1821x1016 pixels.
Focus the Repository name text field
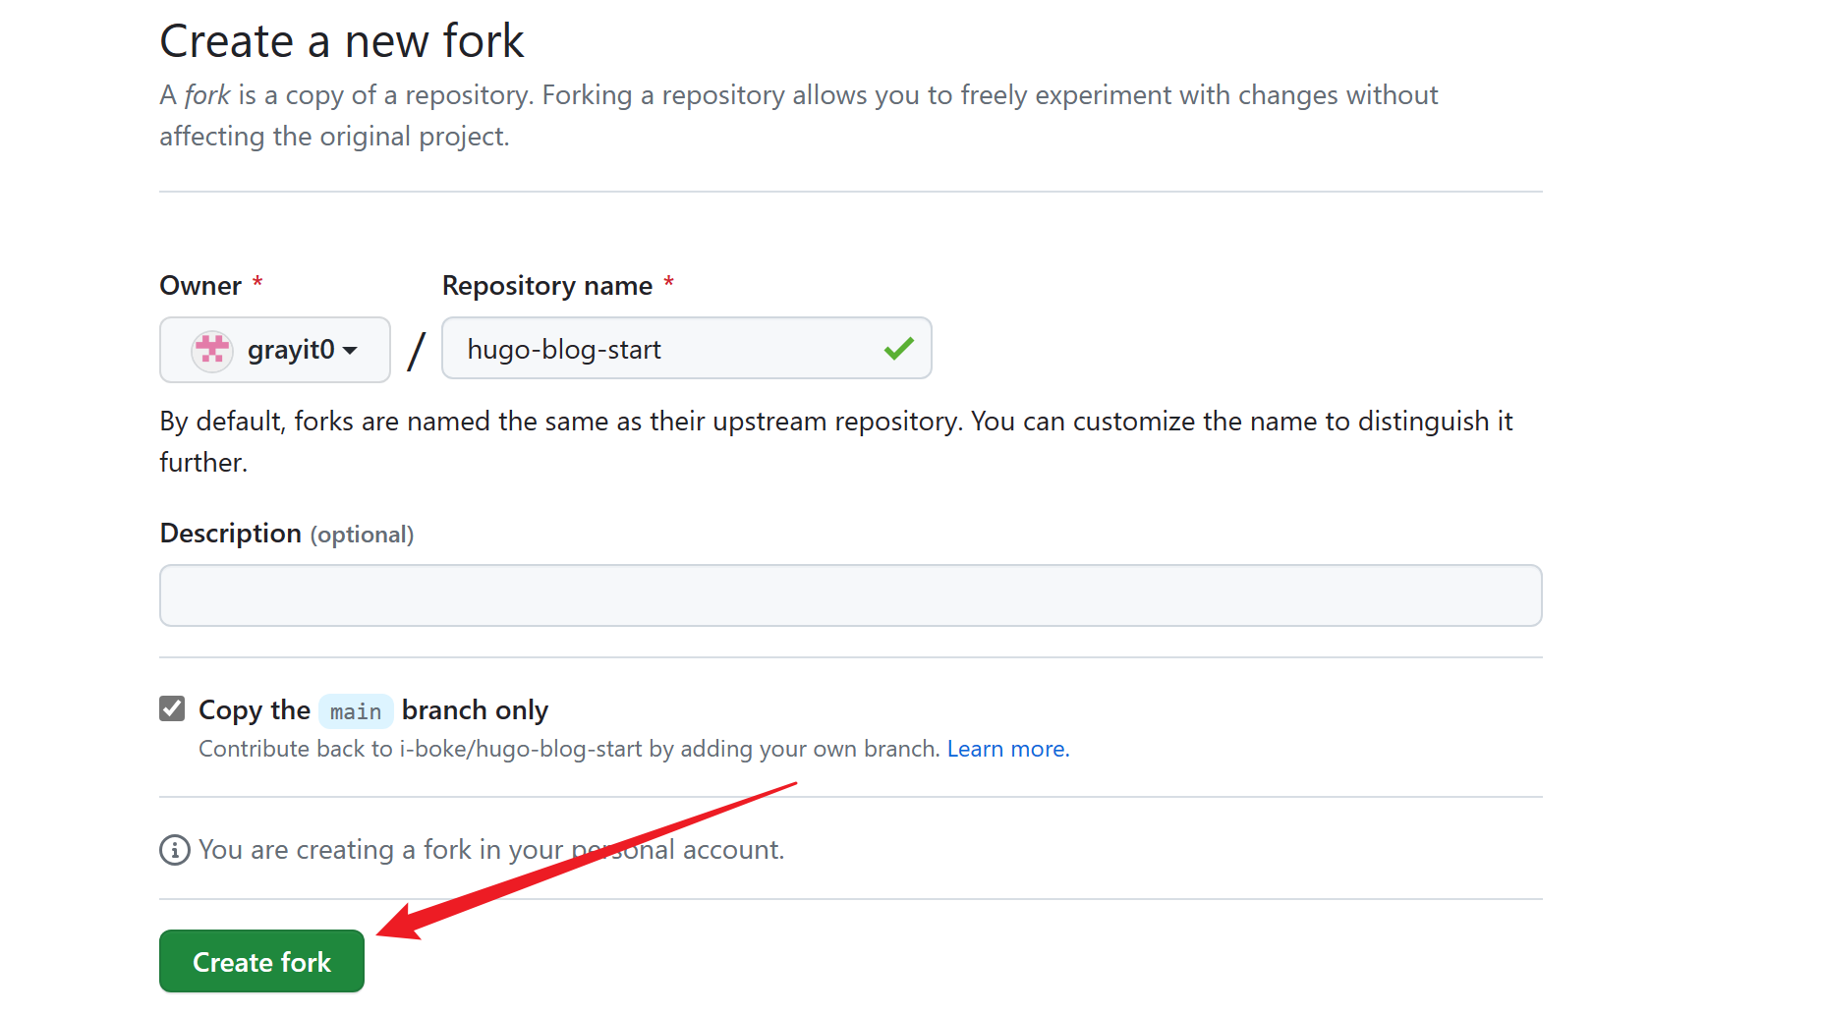point(668,349)
